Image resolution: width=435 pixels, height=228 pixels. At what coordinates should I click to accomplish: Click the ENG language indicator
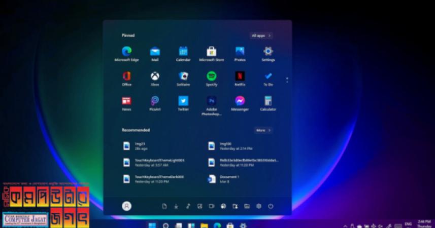(409, 224)
